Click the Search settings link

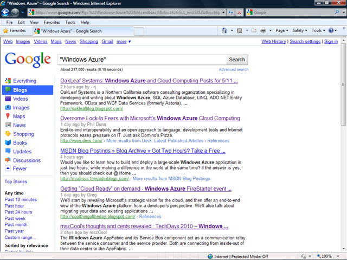pyautogui.click(x=305, y=42)
